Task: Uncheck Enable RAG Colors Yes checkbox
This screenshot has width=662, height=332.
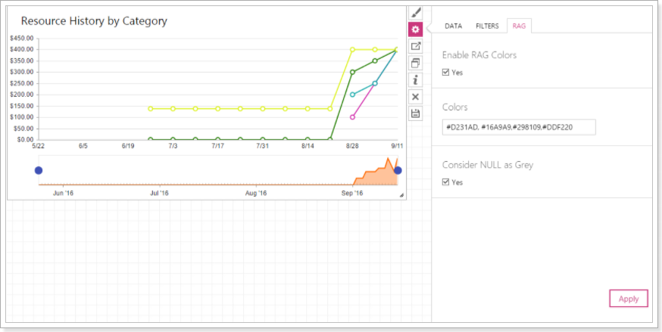Action: (x=445, y=73)
